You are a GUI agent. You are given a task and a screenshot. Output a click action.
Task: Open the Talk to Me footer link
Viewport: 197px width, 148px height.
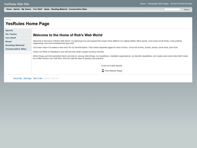point(38,79)
